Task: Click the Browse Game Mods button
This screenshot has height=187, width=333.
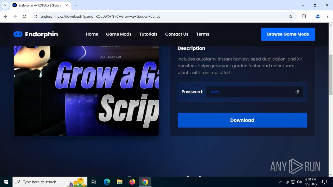Action: [x=288, y=34]
